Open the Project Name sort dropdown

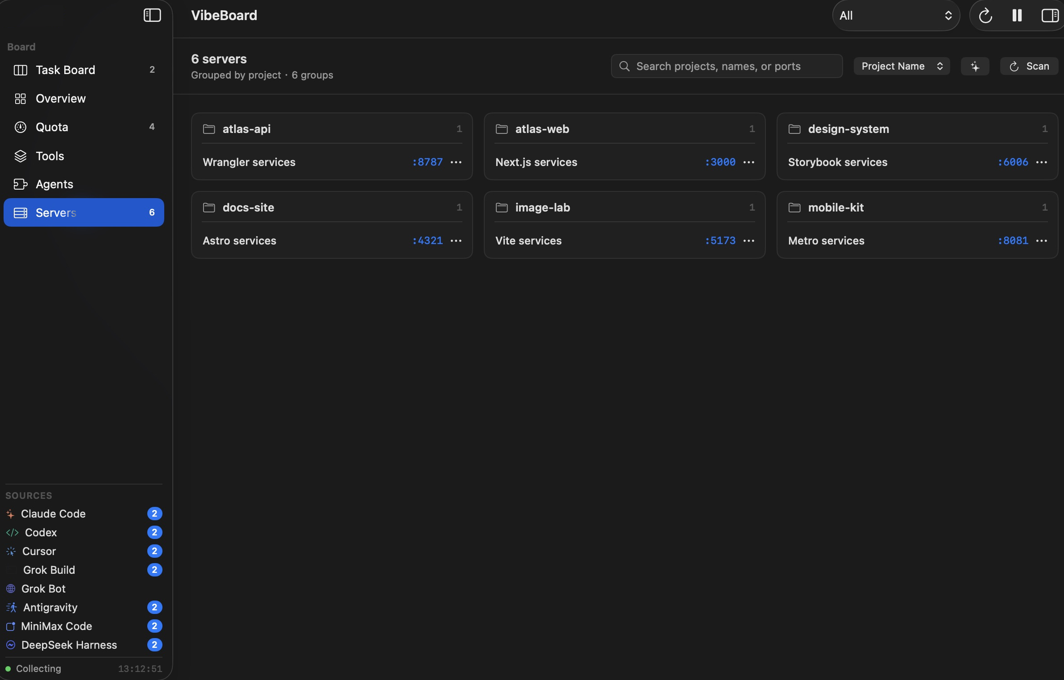click(x=901, y=66)
